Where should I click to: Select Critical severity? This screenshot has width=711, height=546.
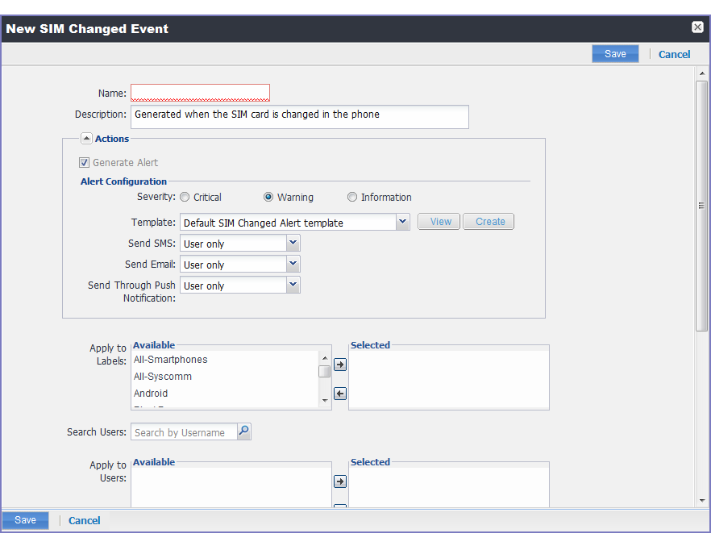tap(185, 197)
